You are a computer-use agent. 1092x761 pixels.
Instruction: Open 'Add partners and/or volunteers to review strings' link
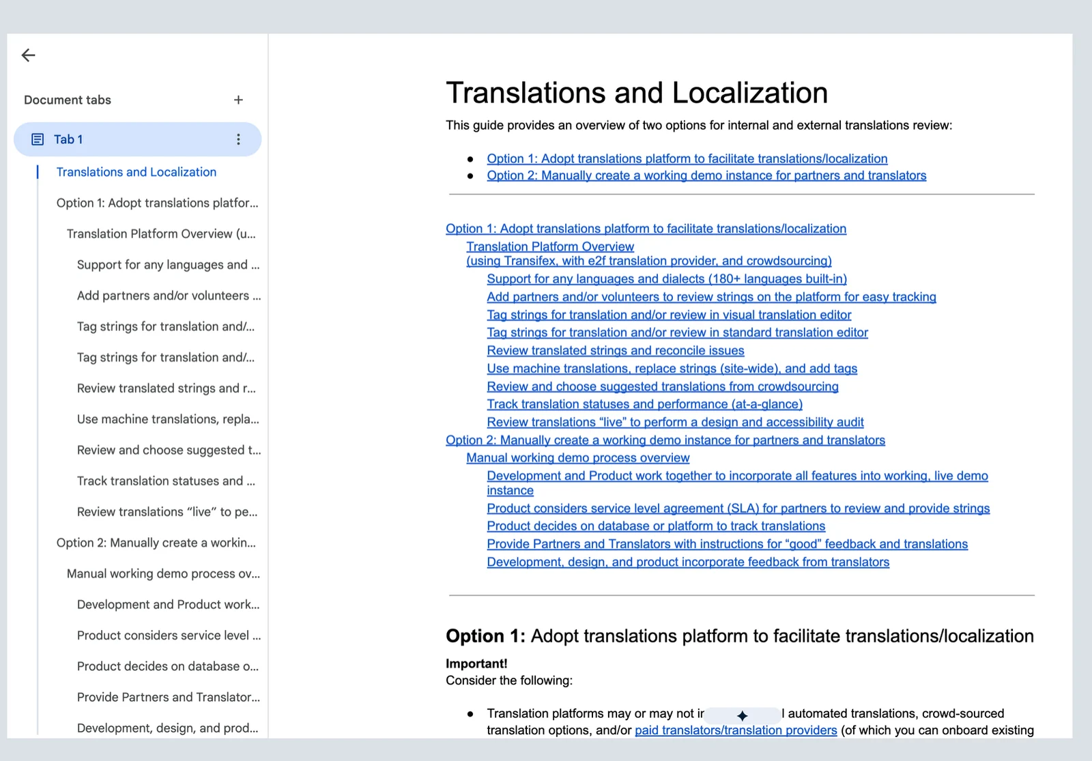[711, 297]
